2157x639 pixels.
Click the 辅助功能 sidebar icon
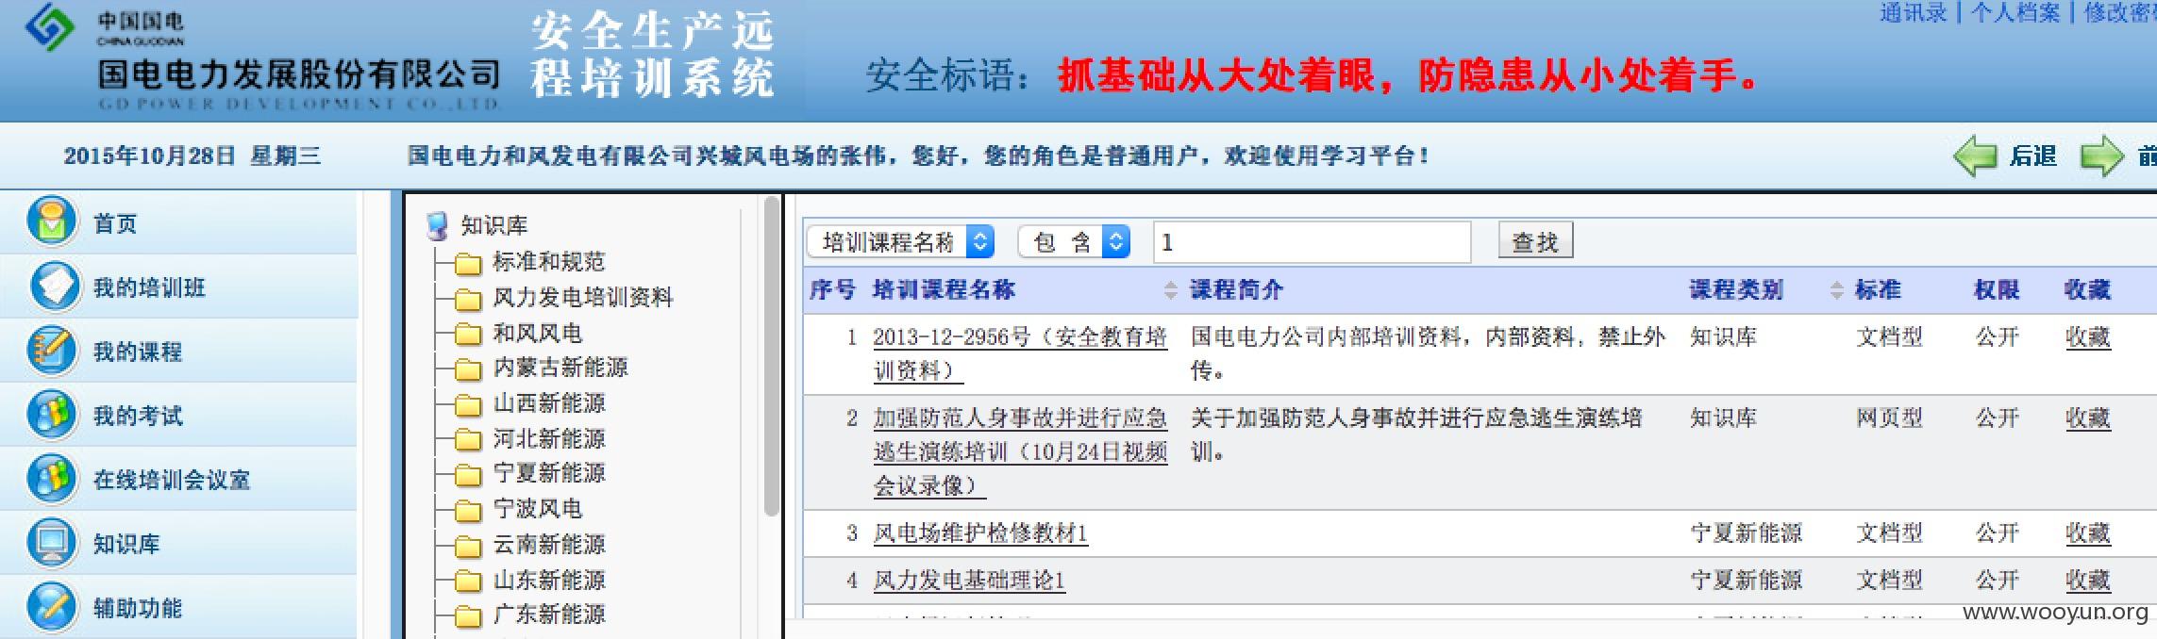[52, 606]
